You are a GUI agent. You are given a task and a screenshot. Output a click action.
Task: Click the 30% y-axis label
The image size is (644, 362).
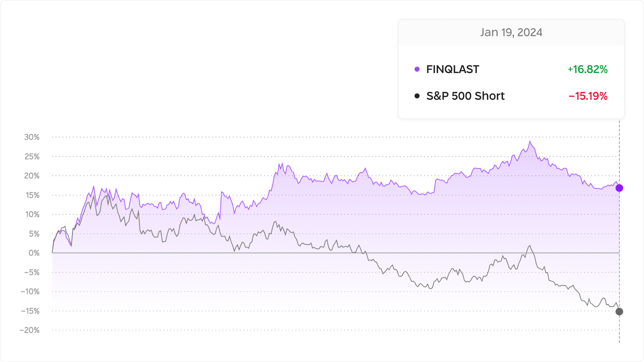32,137
